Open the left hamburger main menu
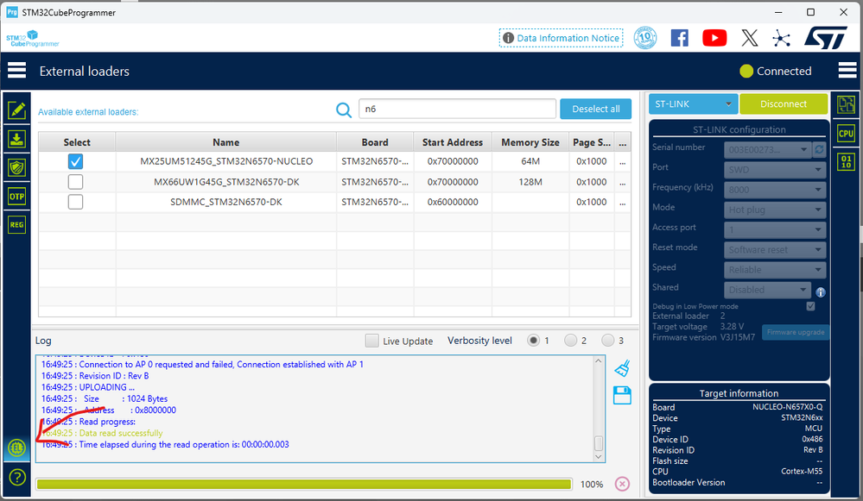The height and width of the screenshot is (501, 863). pos(16,71)
